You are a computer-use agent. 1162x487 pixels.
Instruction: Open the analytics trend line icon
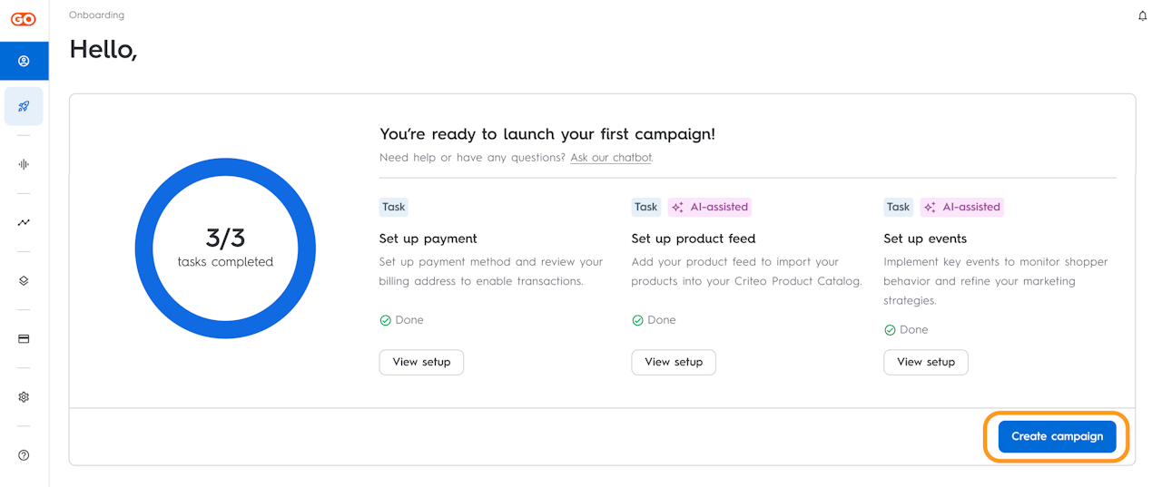24,222
